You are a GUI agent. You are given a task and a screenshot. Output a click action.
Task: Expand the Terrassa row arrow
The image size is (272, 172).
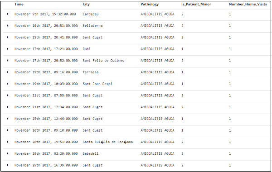(8, 72)
